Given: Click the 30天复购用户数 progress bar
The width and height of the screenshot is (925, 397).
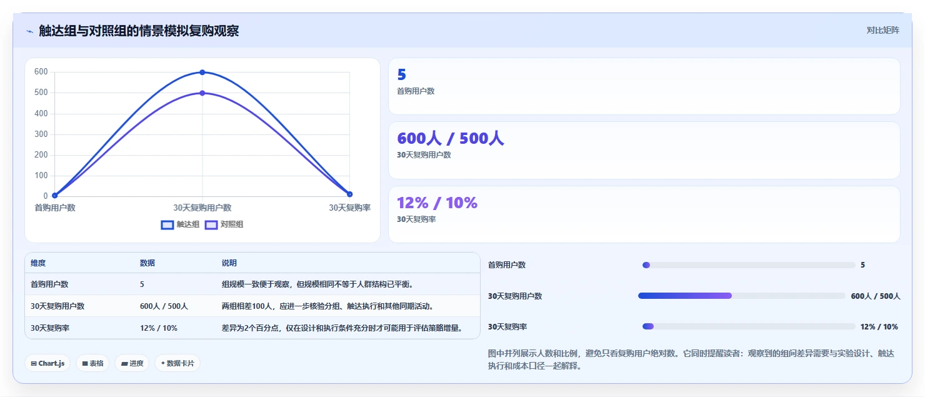Looking at the screenshot, I should point(742,296).
